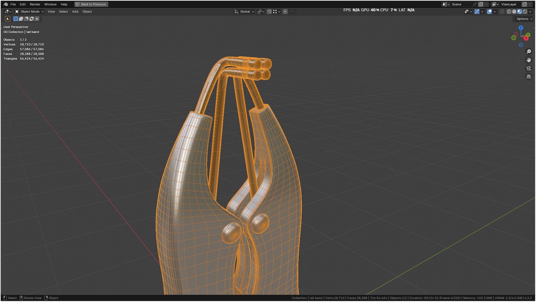Click the Scene name field

(461, 4)
